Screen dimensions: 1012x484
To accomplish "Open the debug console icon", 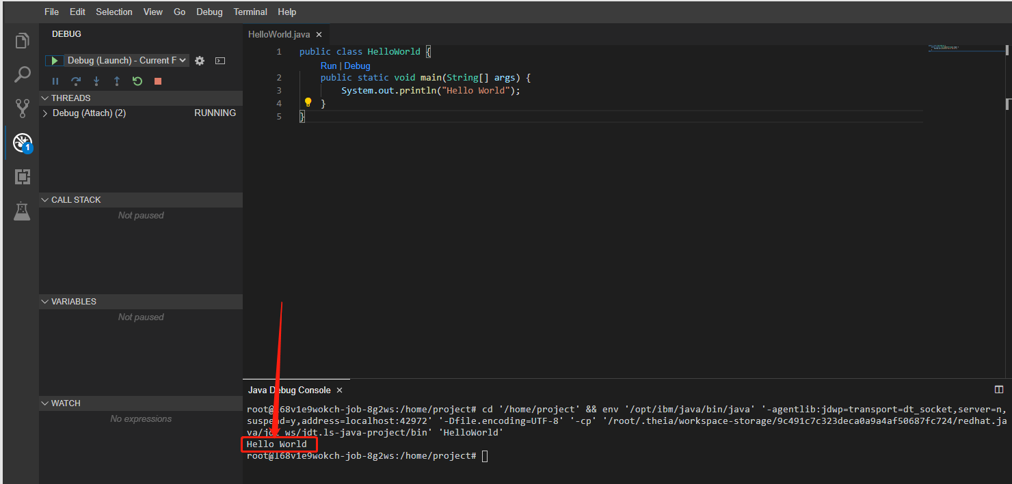I will coord(220,61).
